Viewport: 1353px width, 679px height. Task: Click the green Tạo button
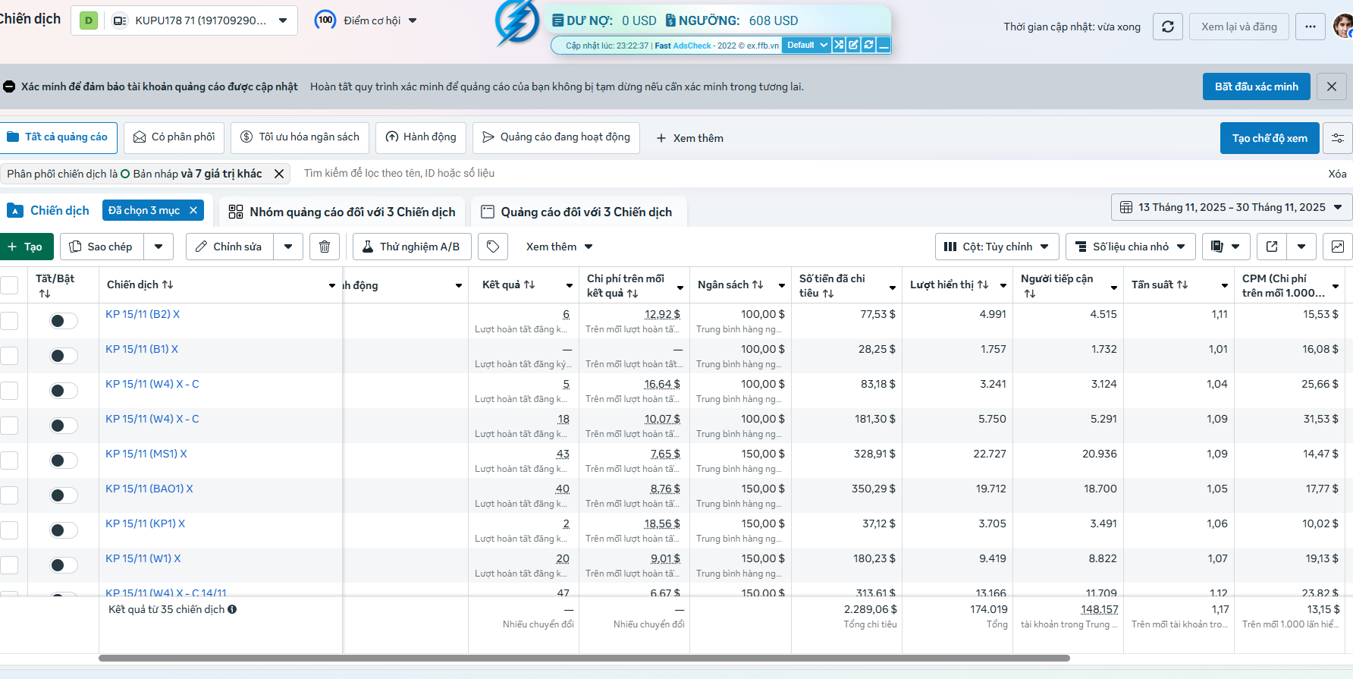[x=26, y=247]
